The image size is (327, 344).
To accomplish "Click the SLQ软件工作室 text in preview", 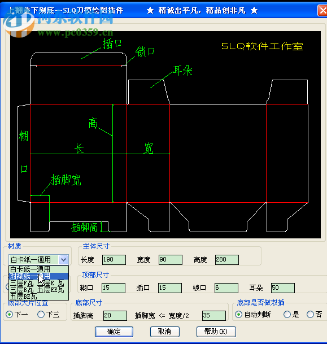I will click(x=262, y=46).
